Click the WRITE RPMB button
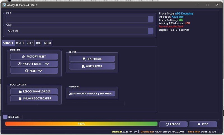This screenshot has width=224, height=135. 92,66
